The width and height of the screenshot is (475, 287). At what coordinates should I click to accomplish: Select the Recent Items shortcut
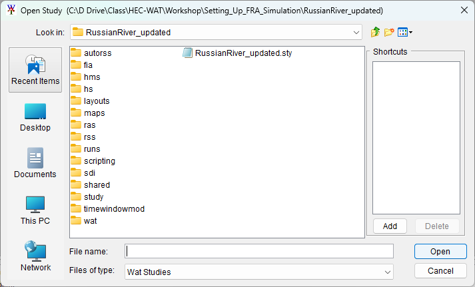tap(35, 70)
